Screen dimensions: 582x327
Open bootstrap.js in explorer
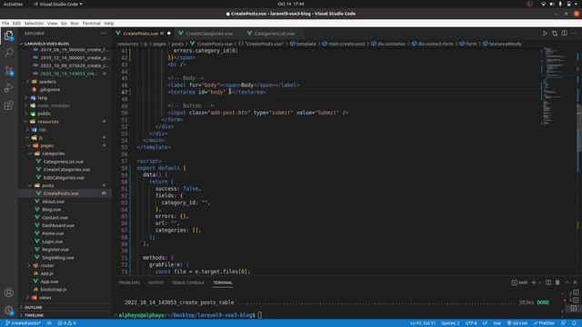[54, 289]
